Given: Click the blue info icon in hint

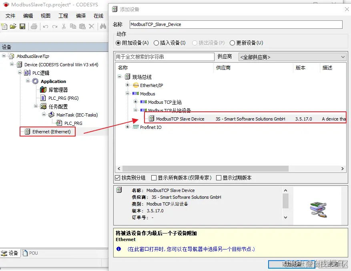Looking at the screenshot, I should pos(118,249).
